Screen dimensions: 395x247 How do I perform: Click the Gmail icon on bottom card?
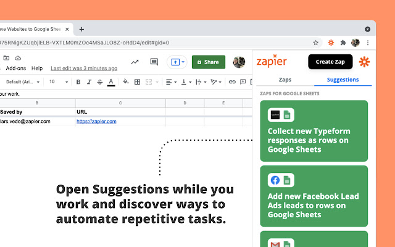(x=275, y=244)
